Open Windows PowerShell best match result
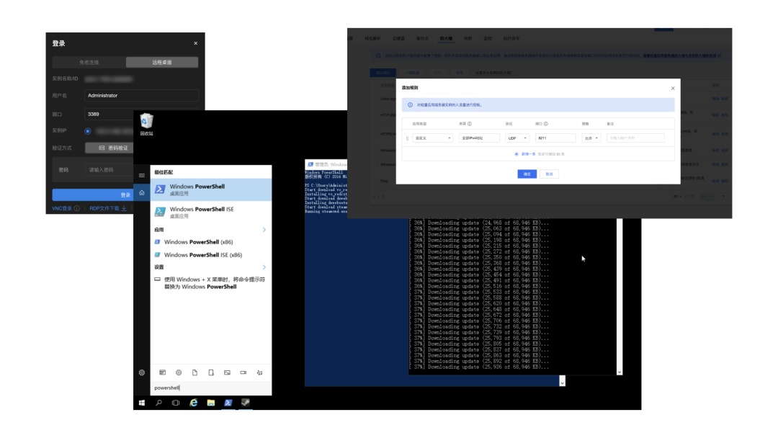Image resolution: width=778 pixels, height=438 pixels. [x=211, y=189]
